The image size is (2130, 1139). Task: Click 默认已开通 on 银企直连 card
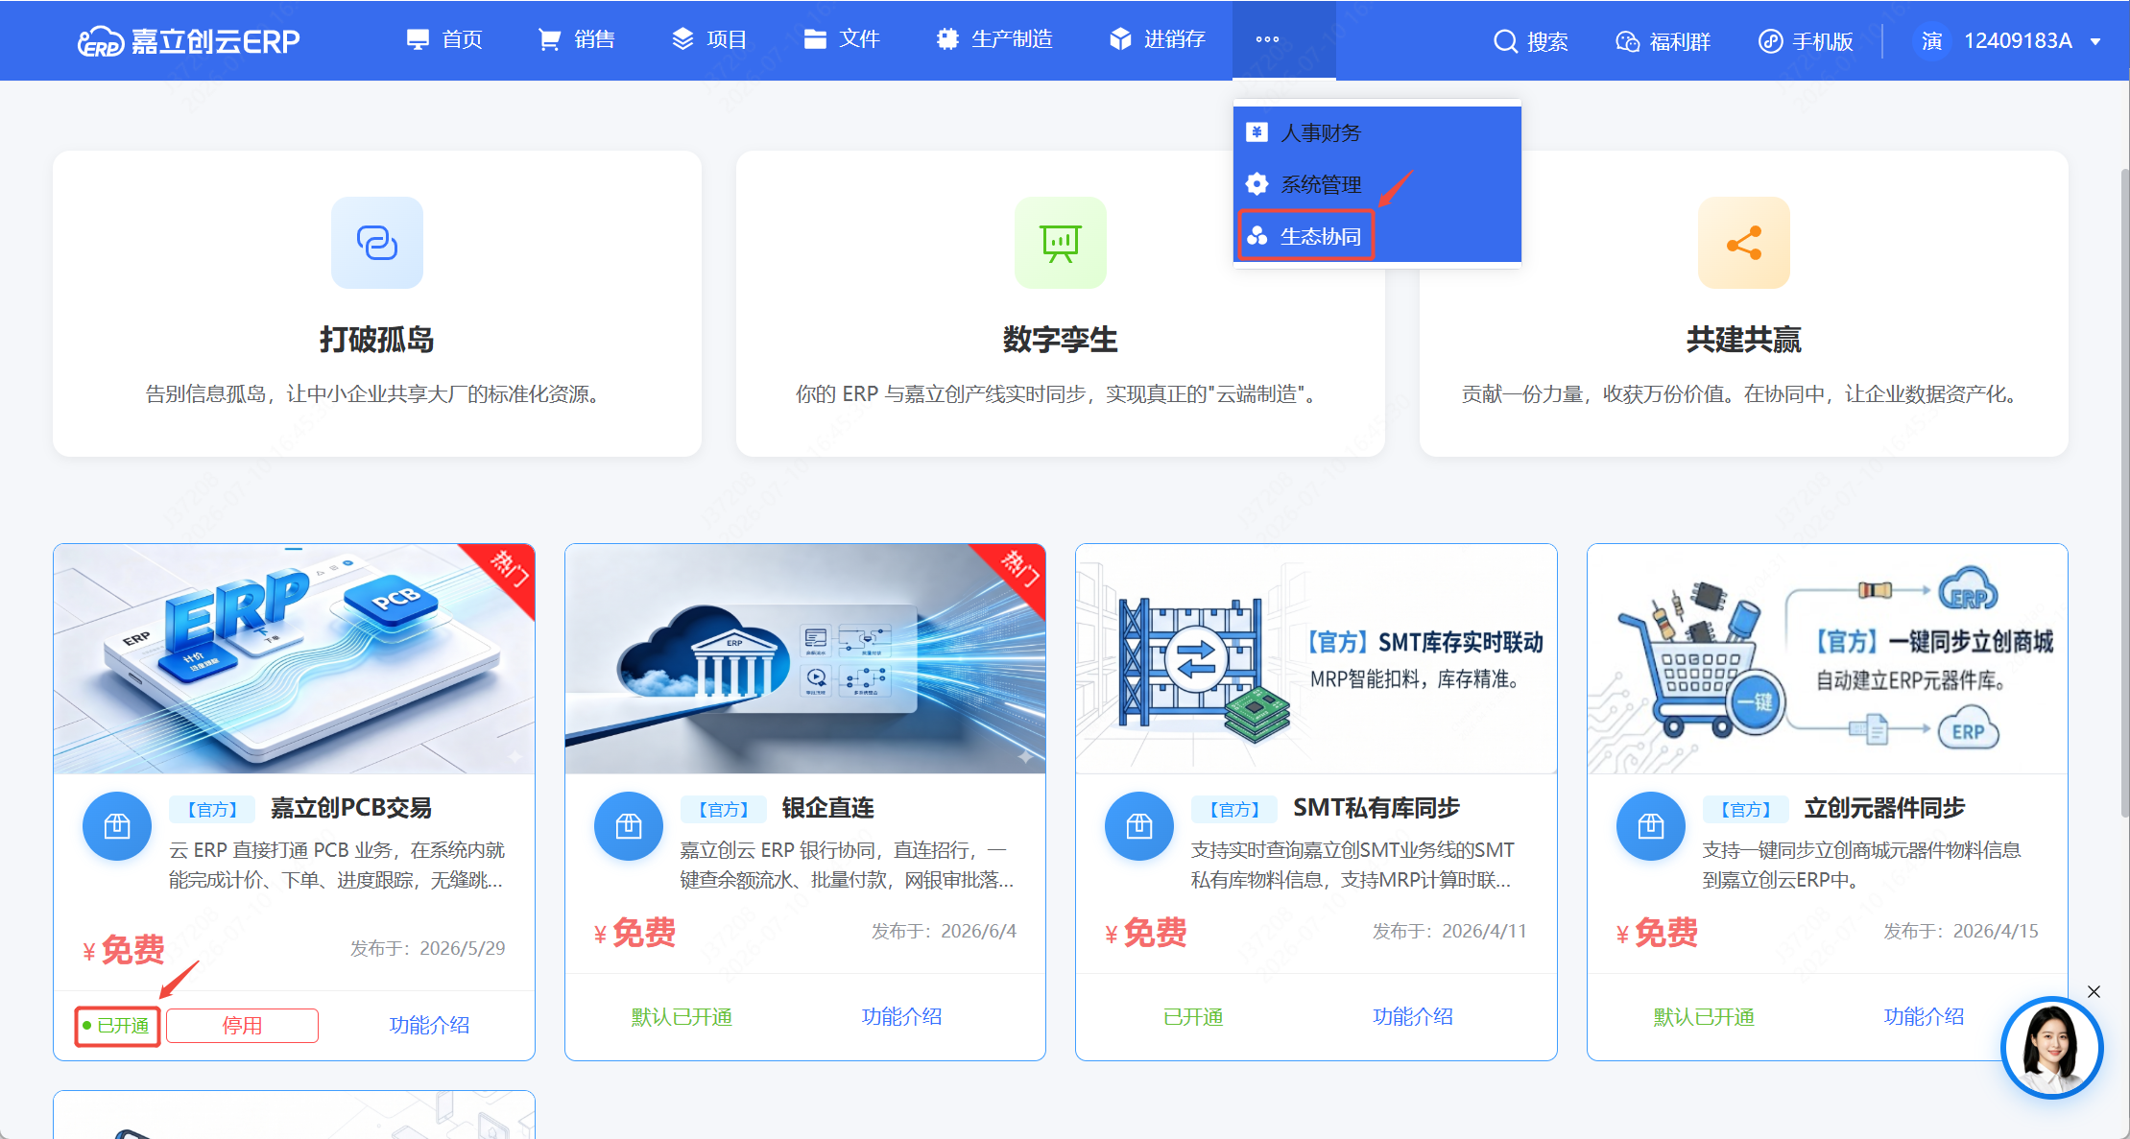(x=682, y=1017)
